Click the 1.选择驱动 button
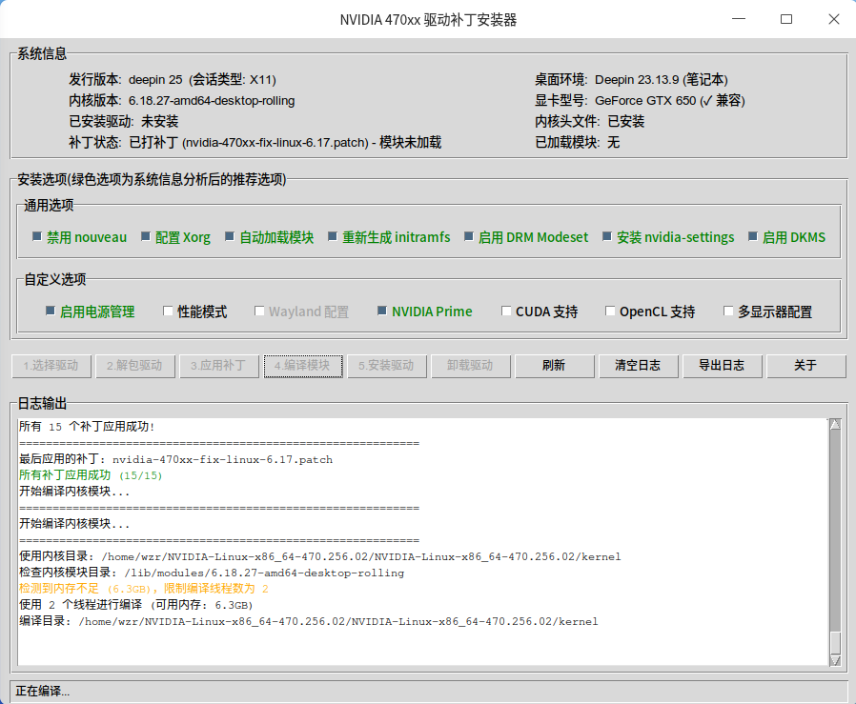This screenshot has width=856, height=704. (51, 366)
